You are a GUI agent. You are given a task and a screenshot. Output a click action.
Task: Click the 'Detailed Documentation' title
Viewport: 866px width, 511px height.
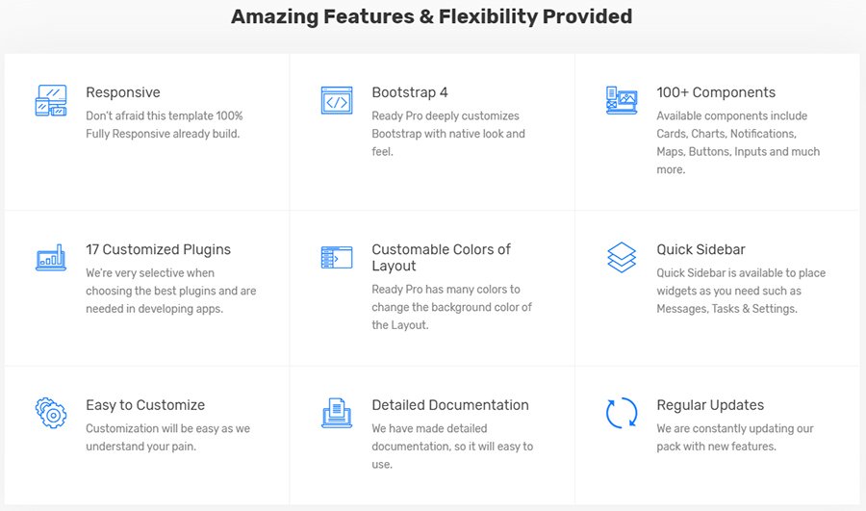[450, 405]
